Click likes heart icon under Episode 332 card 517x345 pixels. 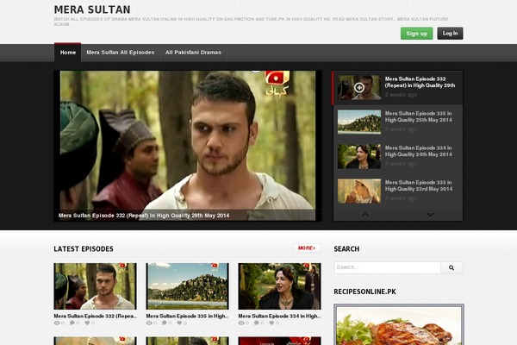click(x=87, y=323)
